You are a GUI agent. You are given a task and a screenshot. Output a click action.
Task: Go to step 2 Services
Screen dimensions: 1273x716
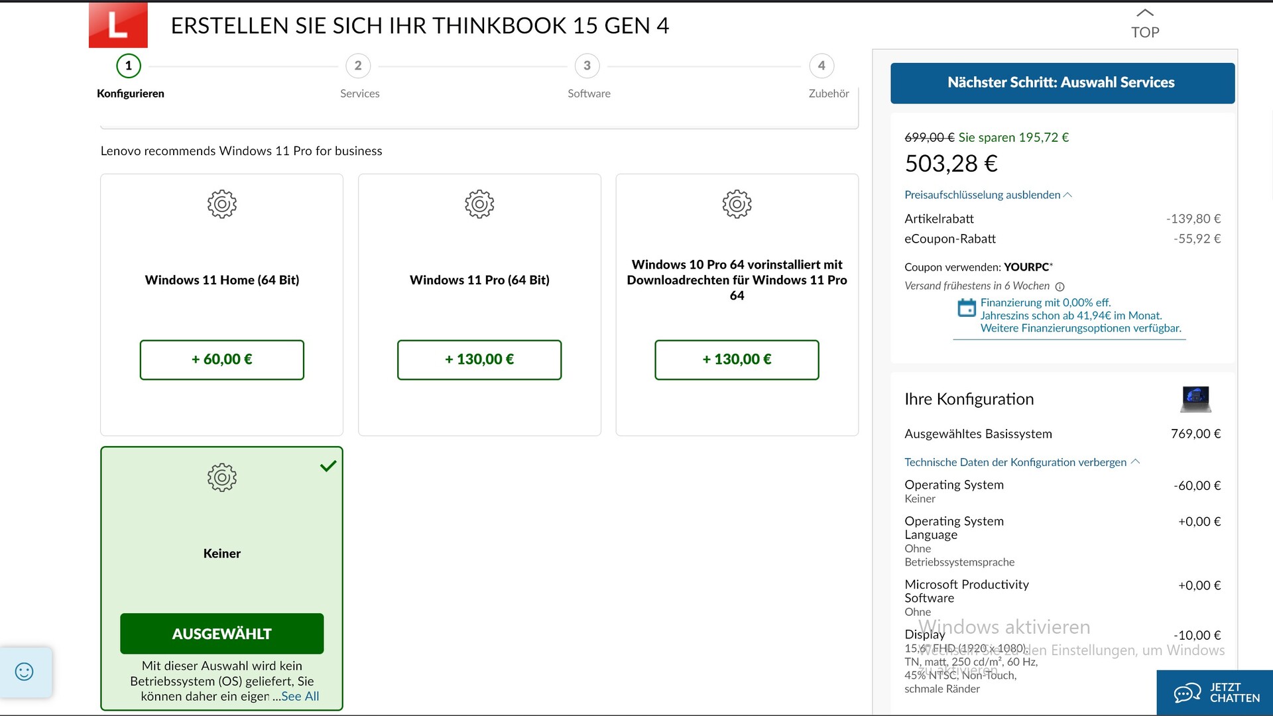tap(358, 66)
